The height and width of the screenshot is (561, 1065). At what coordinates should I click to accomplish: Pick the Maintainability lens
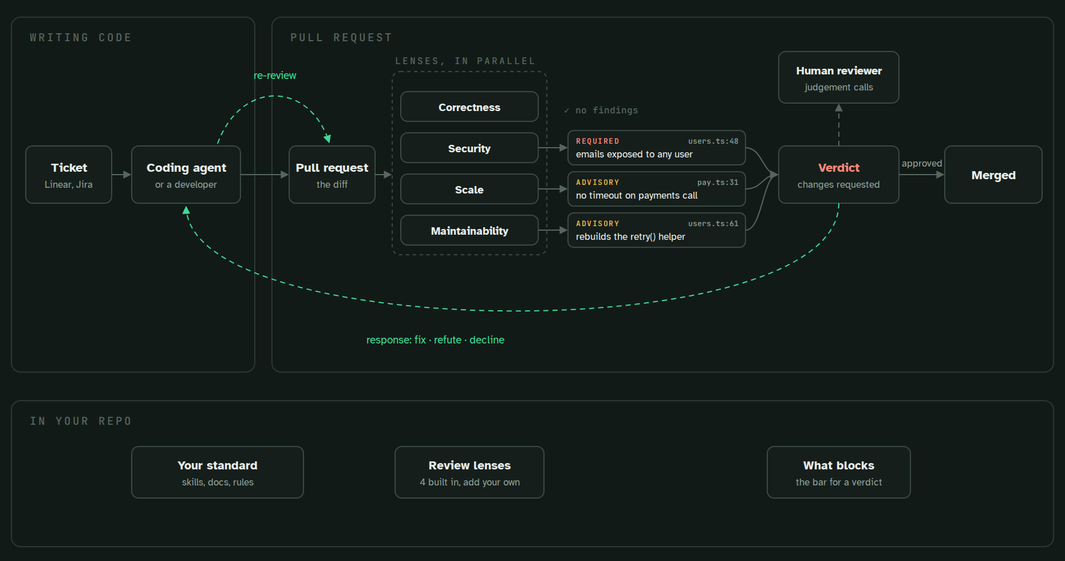(x=470, y=230)
